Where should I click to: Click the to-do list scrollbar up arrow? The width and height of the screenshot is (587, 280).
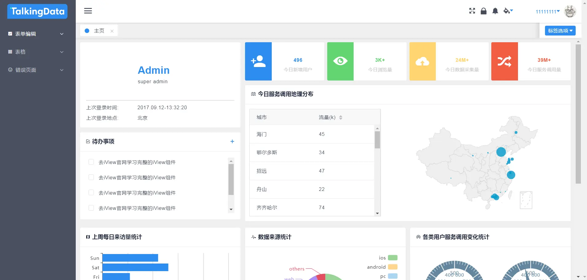(x=231, y=161)
